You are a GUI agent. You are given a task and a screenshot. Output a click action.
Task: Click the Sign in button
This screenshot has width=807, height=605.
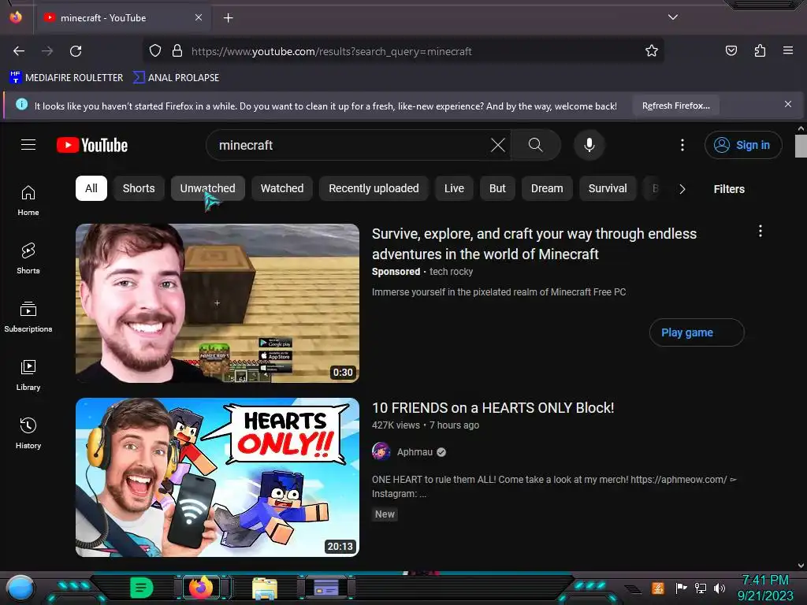pyautogui.click(x=743, y=145)
